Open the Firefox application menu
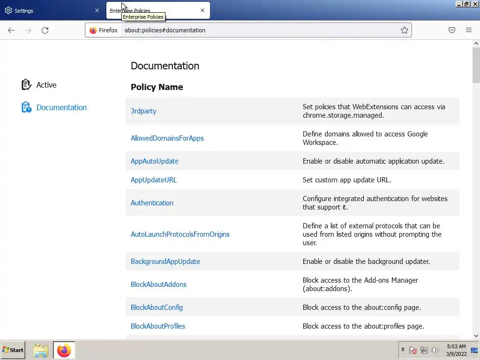 pyautogui.click(x=469, y=30)
